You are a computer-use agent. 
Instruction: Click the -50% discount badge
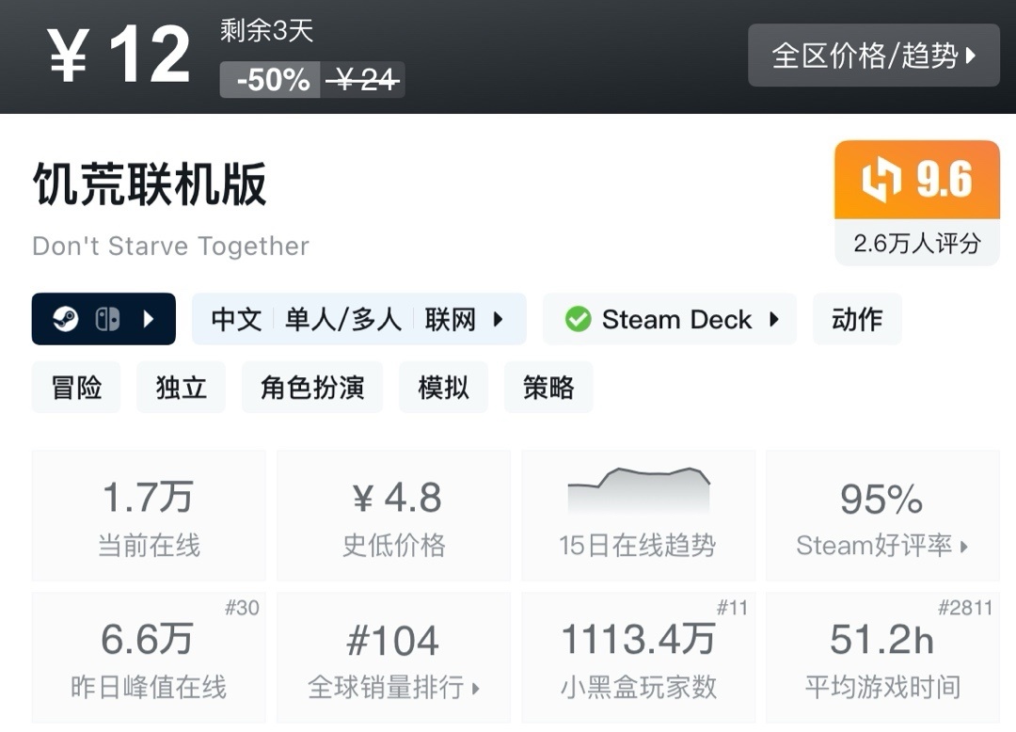pos(272,80)
